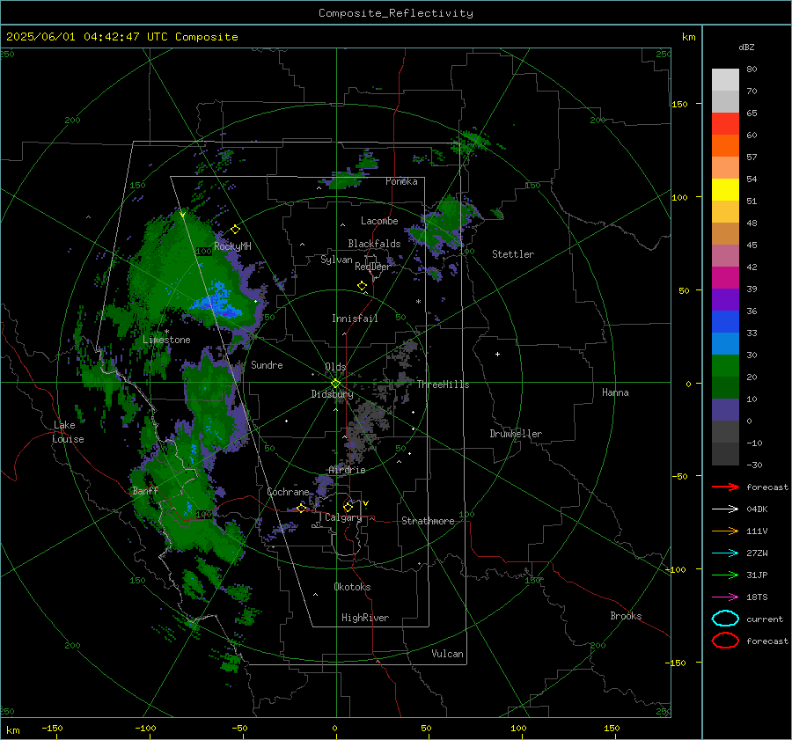Image resolution: width=792 pixels, height=740 pixels.
Task: Click the cyan 'current' oval legend icon
Action: point(725,619)
